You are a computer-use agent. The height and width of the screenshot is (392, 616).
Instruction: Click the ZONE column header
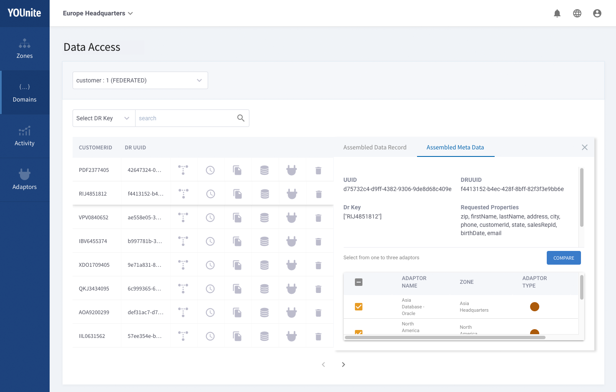click(x=467, y=282)
